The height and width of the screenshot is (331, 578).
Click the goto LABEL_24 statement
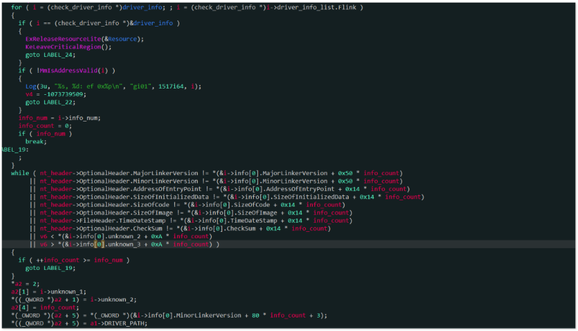(42, 54)
